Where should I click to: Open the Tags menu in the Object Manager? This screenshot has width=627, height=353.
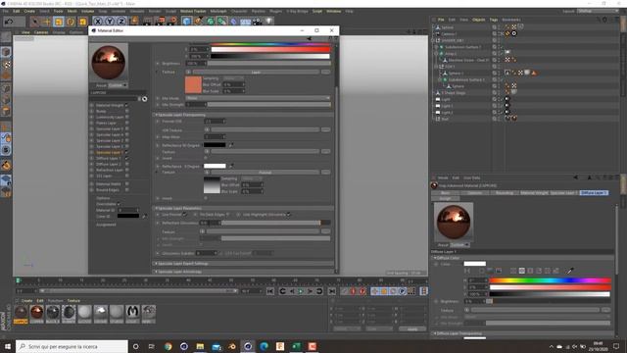pyautogui.click(x=494, y=20)
